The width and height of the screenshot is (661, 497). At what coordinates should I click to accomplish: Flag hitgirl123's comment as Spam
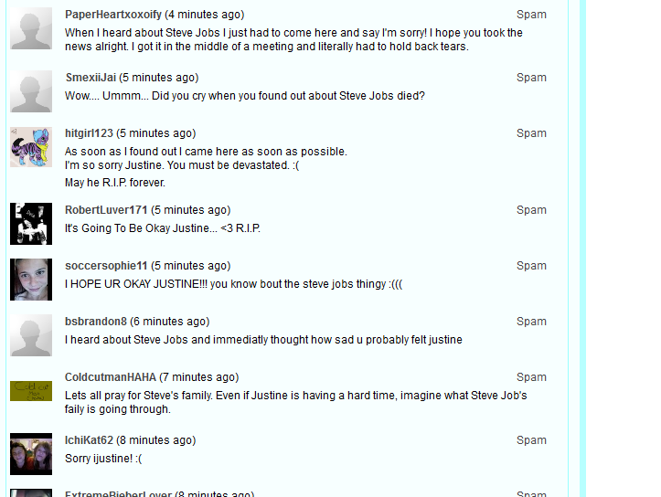click(531, 133)
